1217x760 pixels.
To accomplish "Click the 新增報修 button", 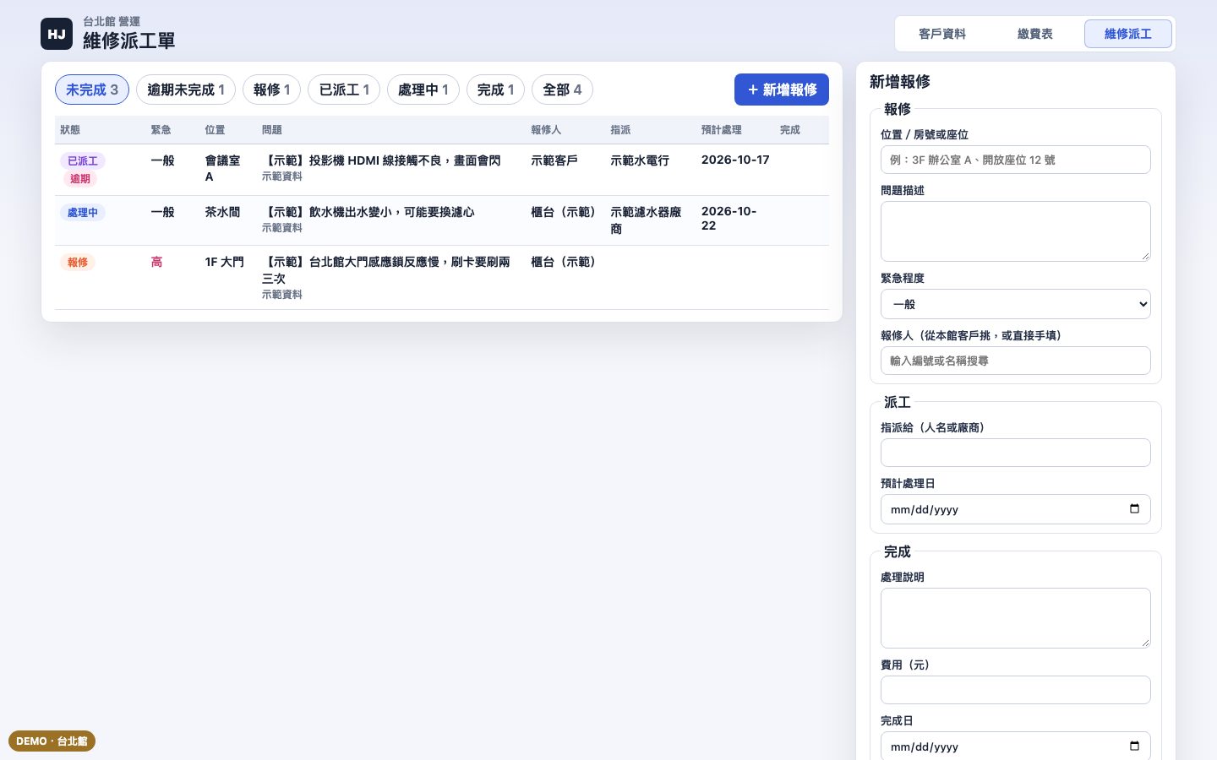I will coord(782,90).
